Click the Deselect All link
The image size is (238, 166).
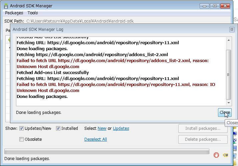point(95,139)
